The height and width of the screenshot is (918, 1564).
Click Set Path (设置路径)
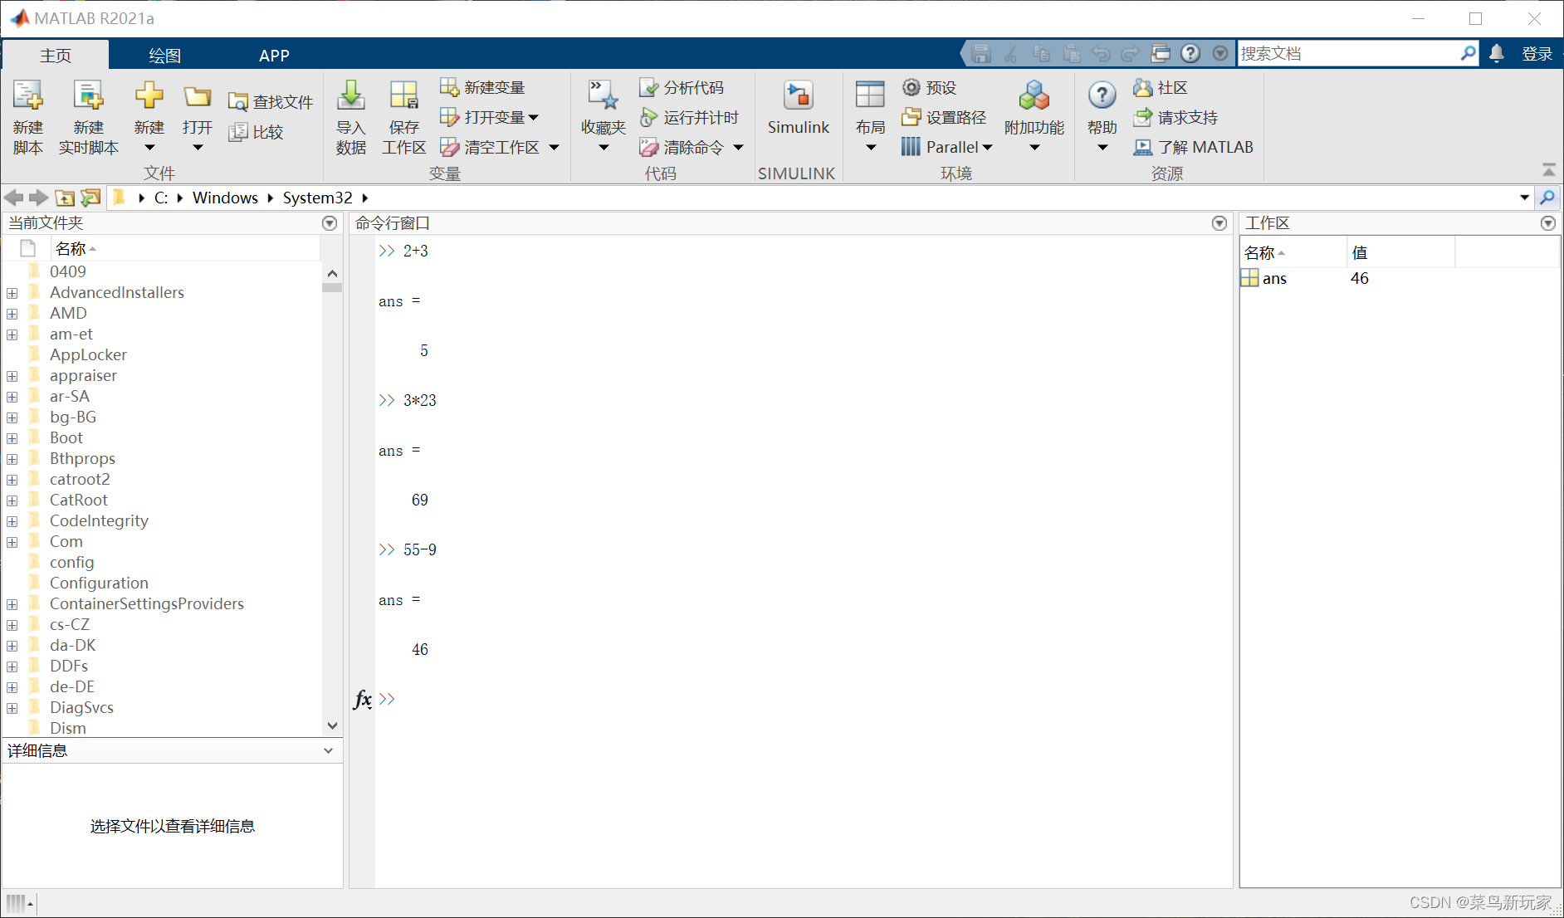[945, 117]
